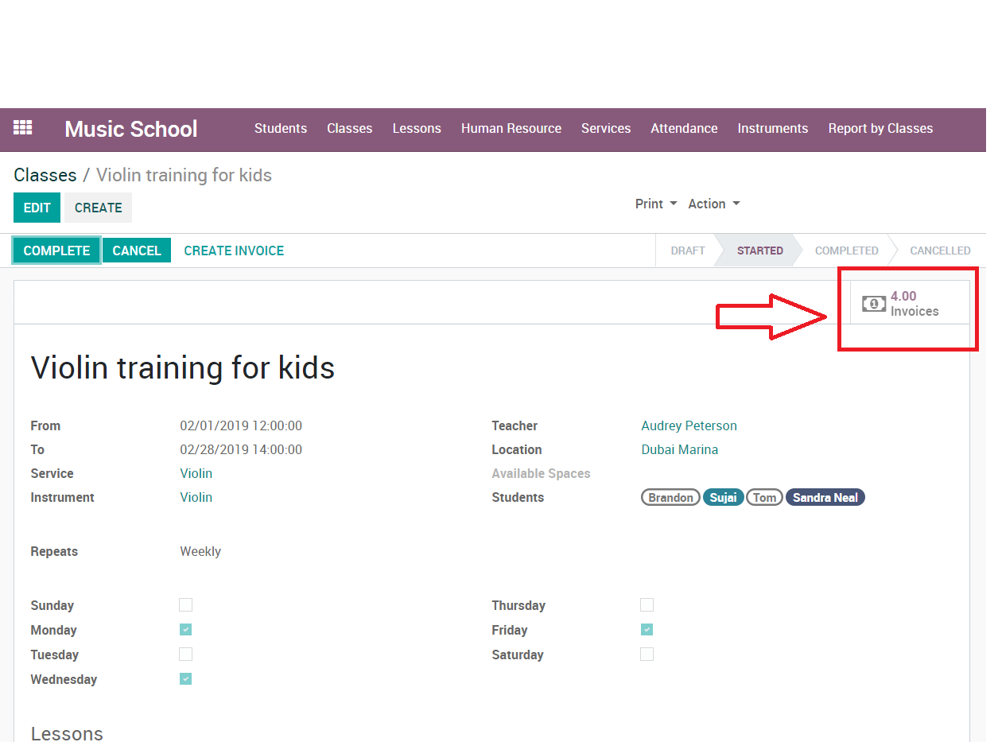Click the EDIT button
Screen dimensions: 998x742
coord(37,208)
